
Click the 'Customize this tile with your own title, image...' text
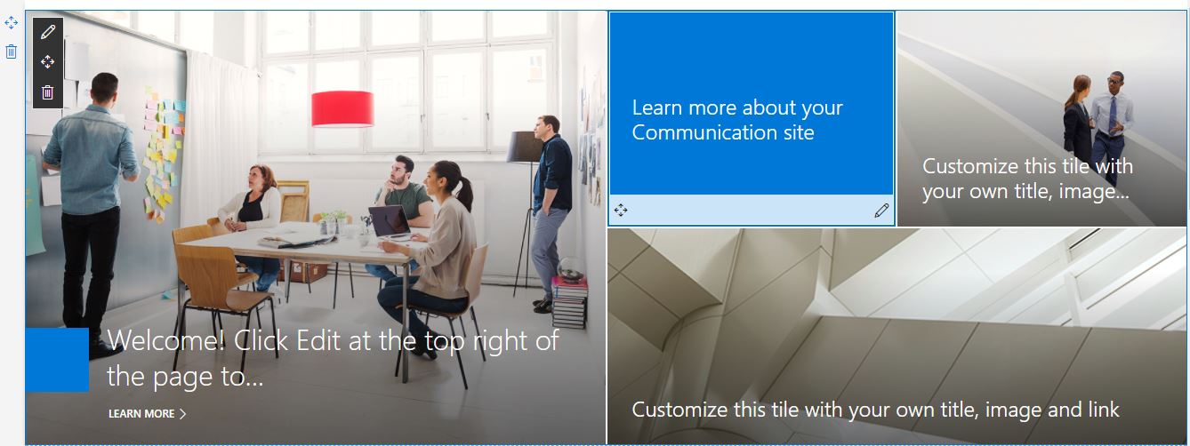coord(1027,179)
